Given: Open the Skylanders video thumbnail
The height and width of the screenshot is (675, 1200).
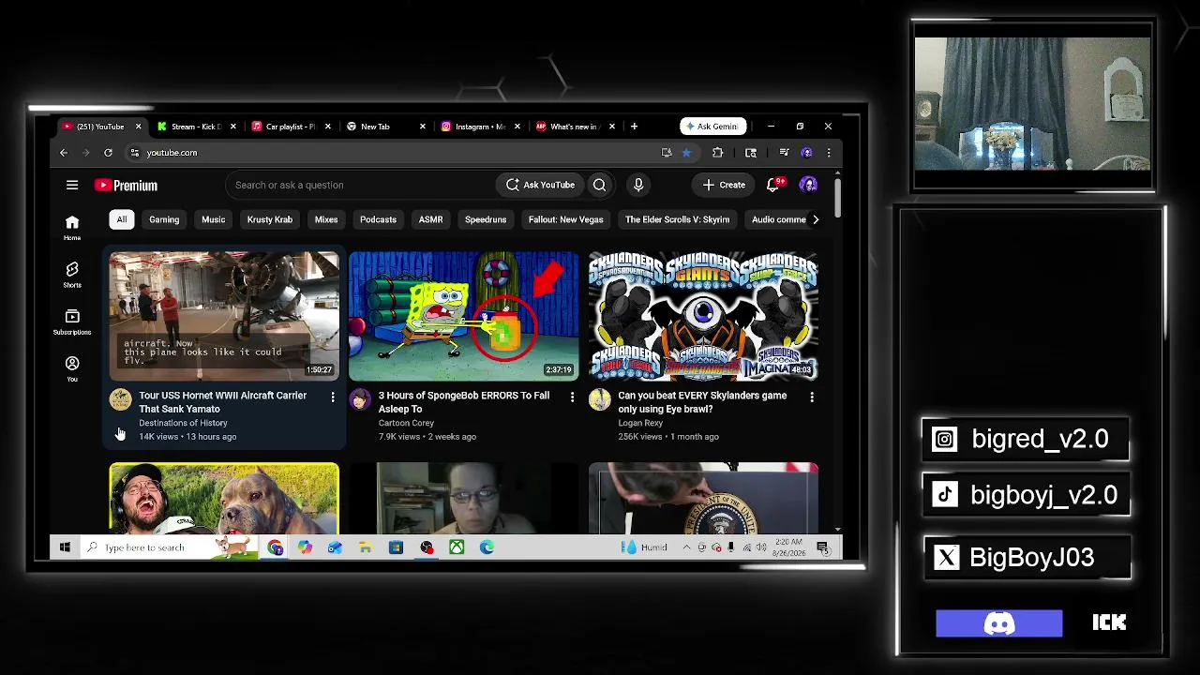Looking at the screenshot, I should tap(703, 316).
